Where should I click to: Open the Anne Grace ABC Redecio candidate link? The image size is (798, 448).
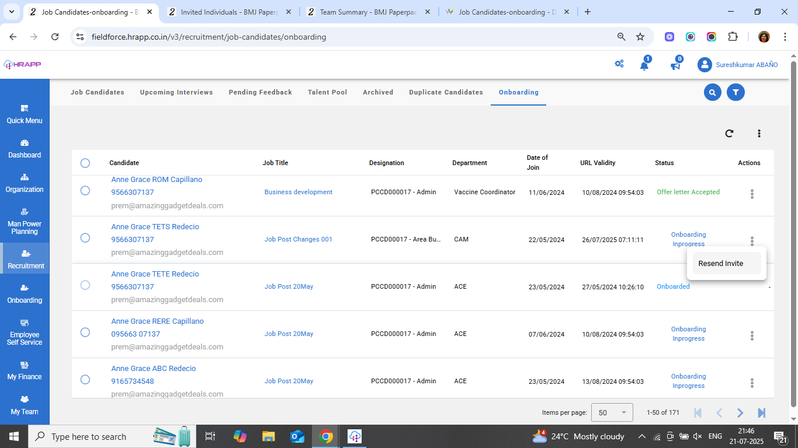pyautogui.click(x=154, y=369)
